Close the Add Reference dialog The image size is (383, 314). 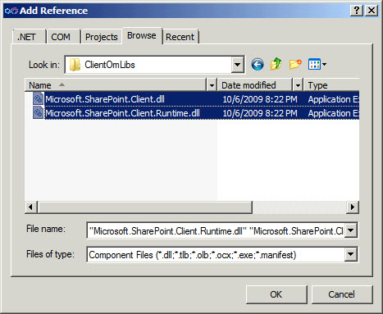coord(372,11)
